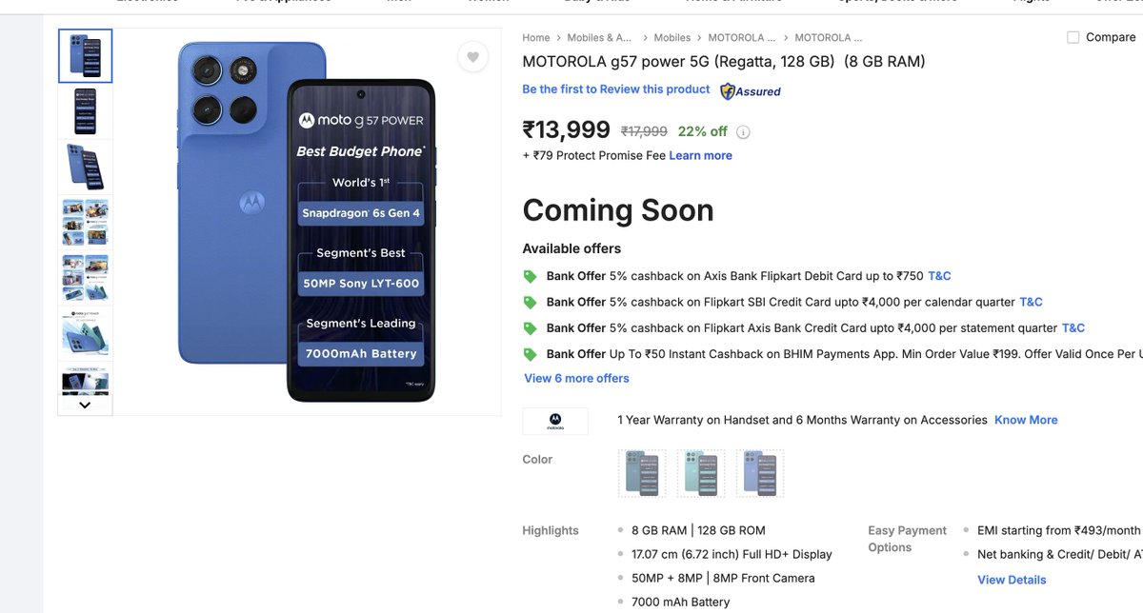Select third blue color variant swatch

[x=760, y=473]
